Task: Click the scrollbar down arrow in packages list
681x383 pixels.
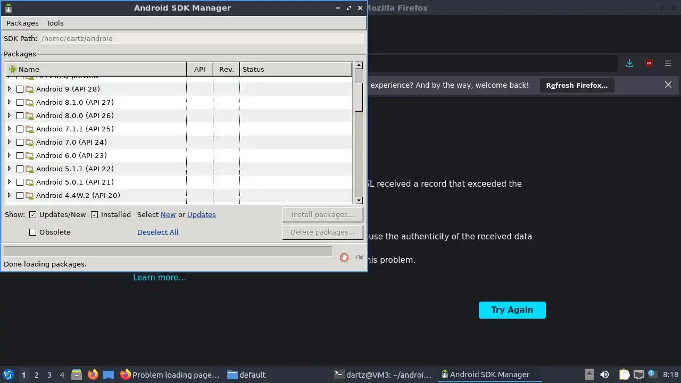Action: pos(359,201)
